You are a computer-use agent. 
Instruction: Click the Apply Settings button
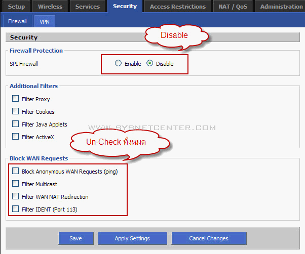pyautogui.click(x=132, y=238)
